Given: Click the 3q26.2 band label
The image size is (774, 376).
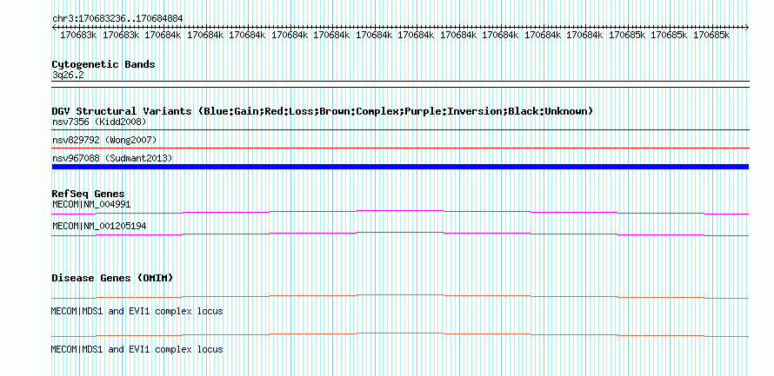Looking at the screenshot, I should coord(66,75).
